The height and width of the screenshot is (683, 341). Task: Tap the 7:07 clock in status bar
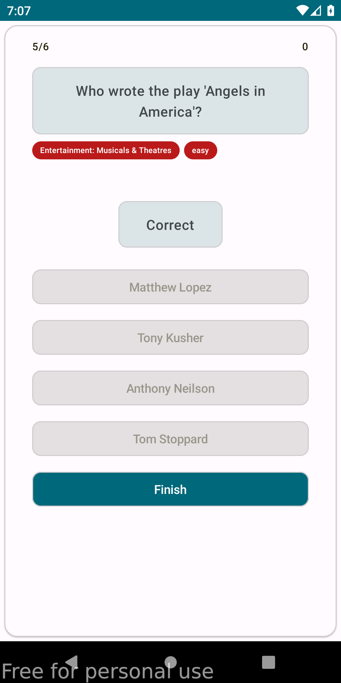click(19, 11)
